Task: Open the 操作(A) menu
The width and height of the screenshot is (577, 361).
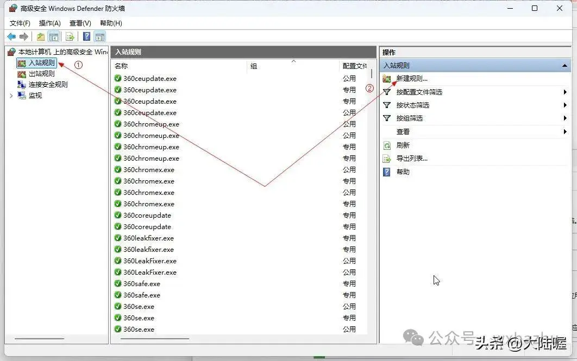Action: (49, 23)
